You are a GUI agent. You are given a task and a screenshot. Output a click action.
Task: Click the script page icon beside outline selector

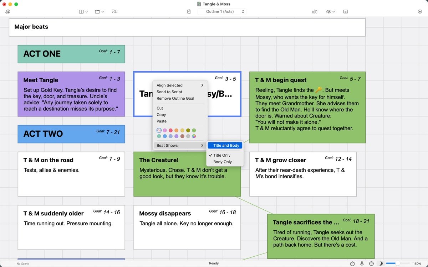pos(189,12)
